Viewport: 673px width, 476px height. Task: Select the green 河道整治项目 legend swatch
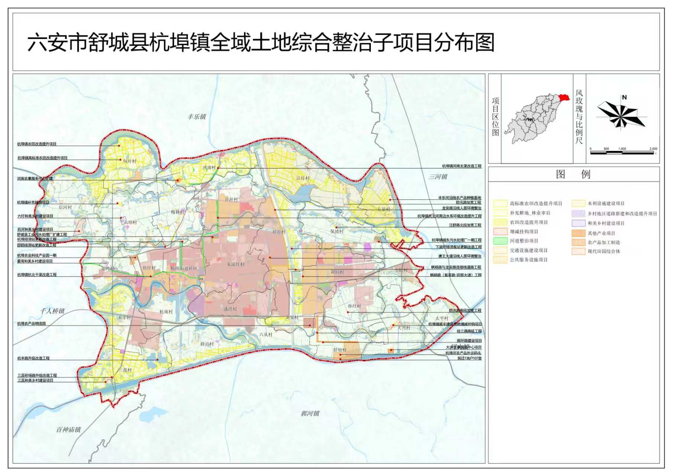[500, 241]
